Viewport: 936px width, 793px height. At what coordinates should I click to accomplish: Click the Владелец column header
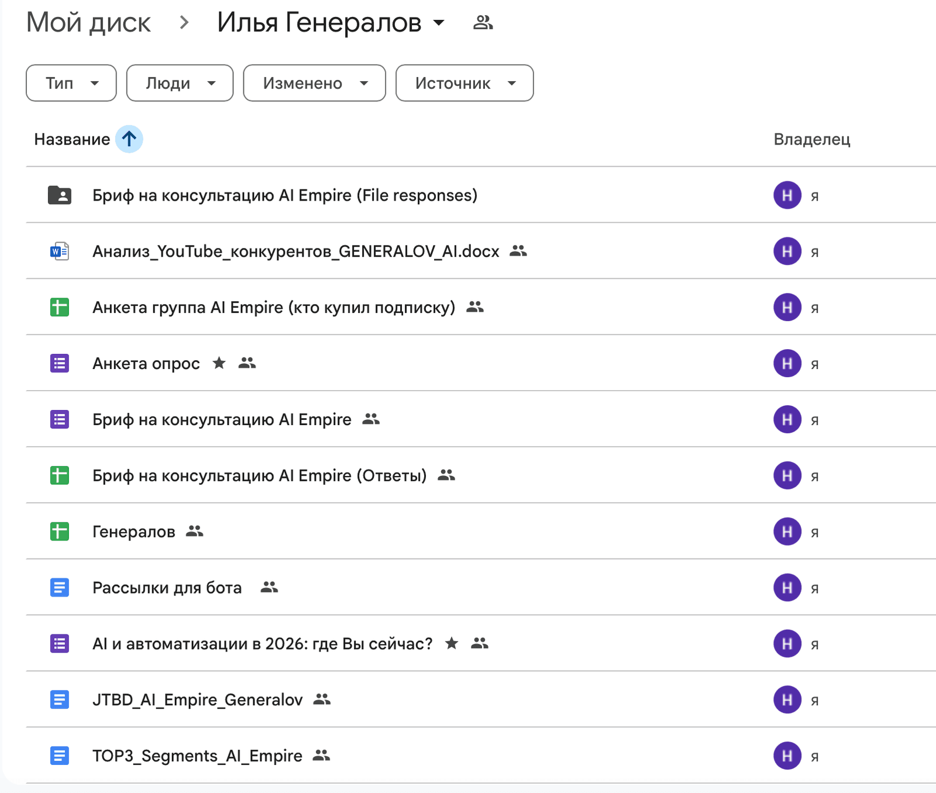pos(811,139)
